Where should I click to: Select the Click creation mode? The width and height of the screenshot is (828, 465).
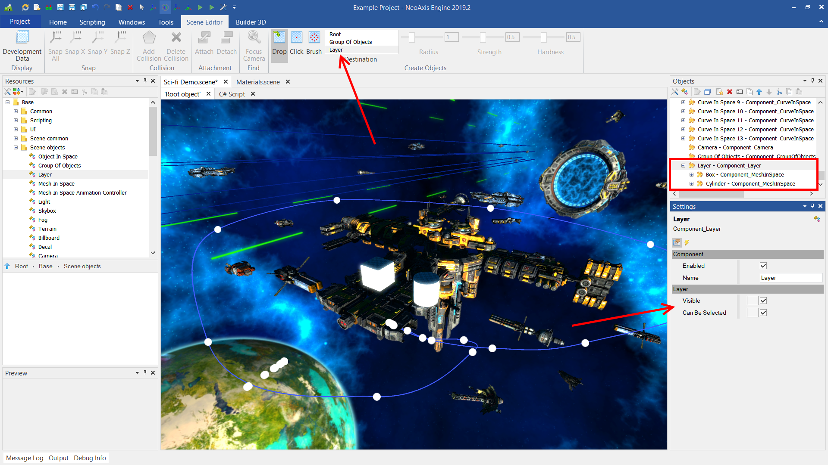296,38
